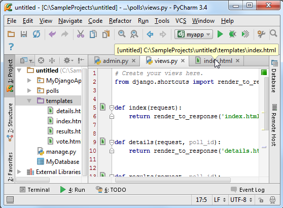This screenshot has height=208, width=283.
Task: Click the Scroll from Source crosshair icon
Action: click(41, 60)
